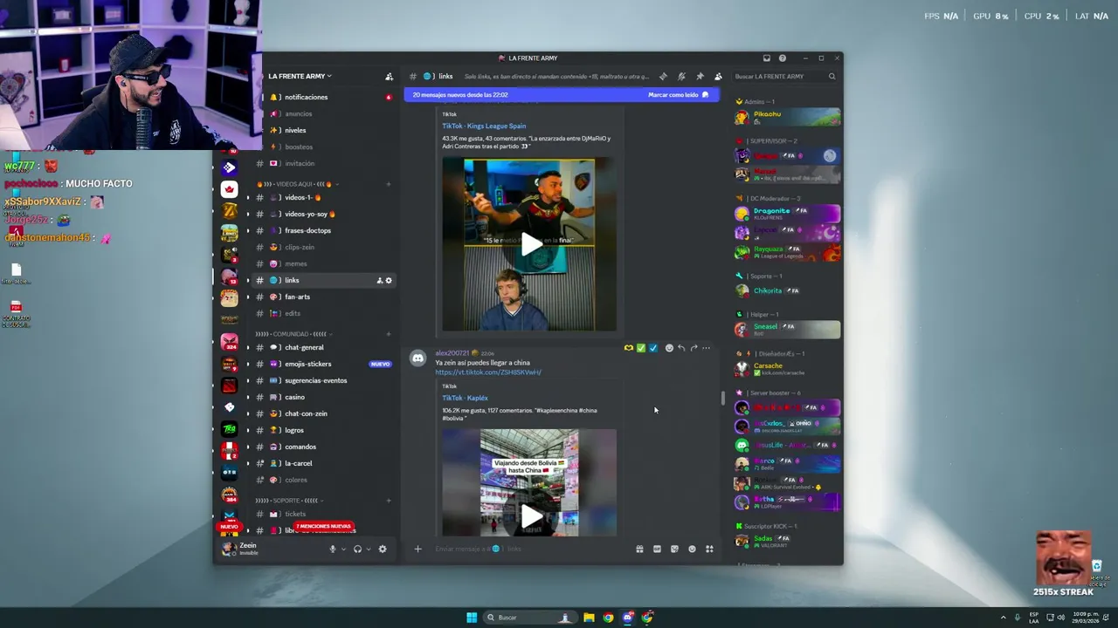Open member Rayquaza in moderators list
The image size is (1118, 628).
tap(787, 252)
